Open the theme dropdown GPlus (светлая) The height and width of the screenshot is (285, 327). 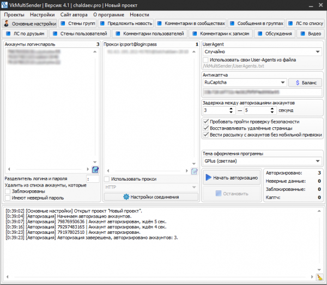(262, 161)
